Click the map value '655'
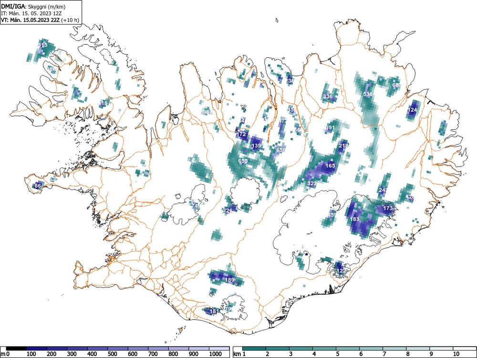Image resolution: width=477 pixels, height=358 pixels. pos(242,161)
